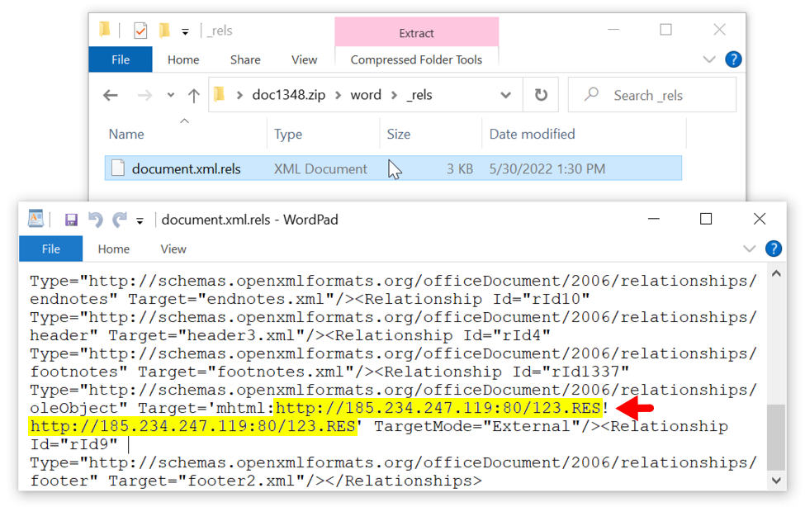Click first highlighted 185.234.247.119 URL
Image resolution: width=805 pixels, height=507 pixels.
pos(438,408)
